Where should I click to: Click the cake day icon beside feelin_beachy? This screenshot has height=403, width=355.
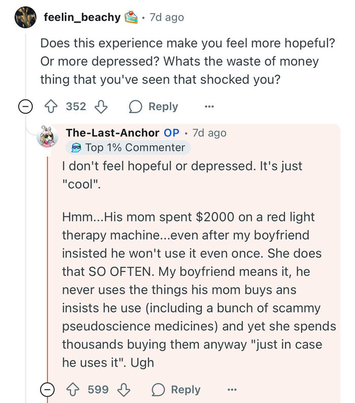point(131,17)
